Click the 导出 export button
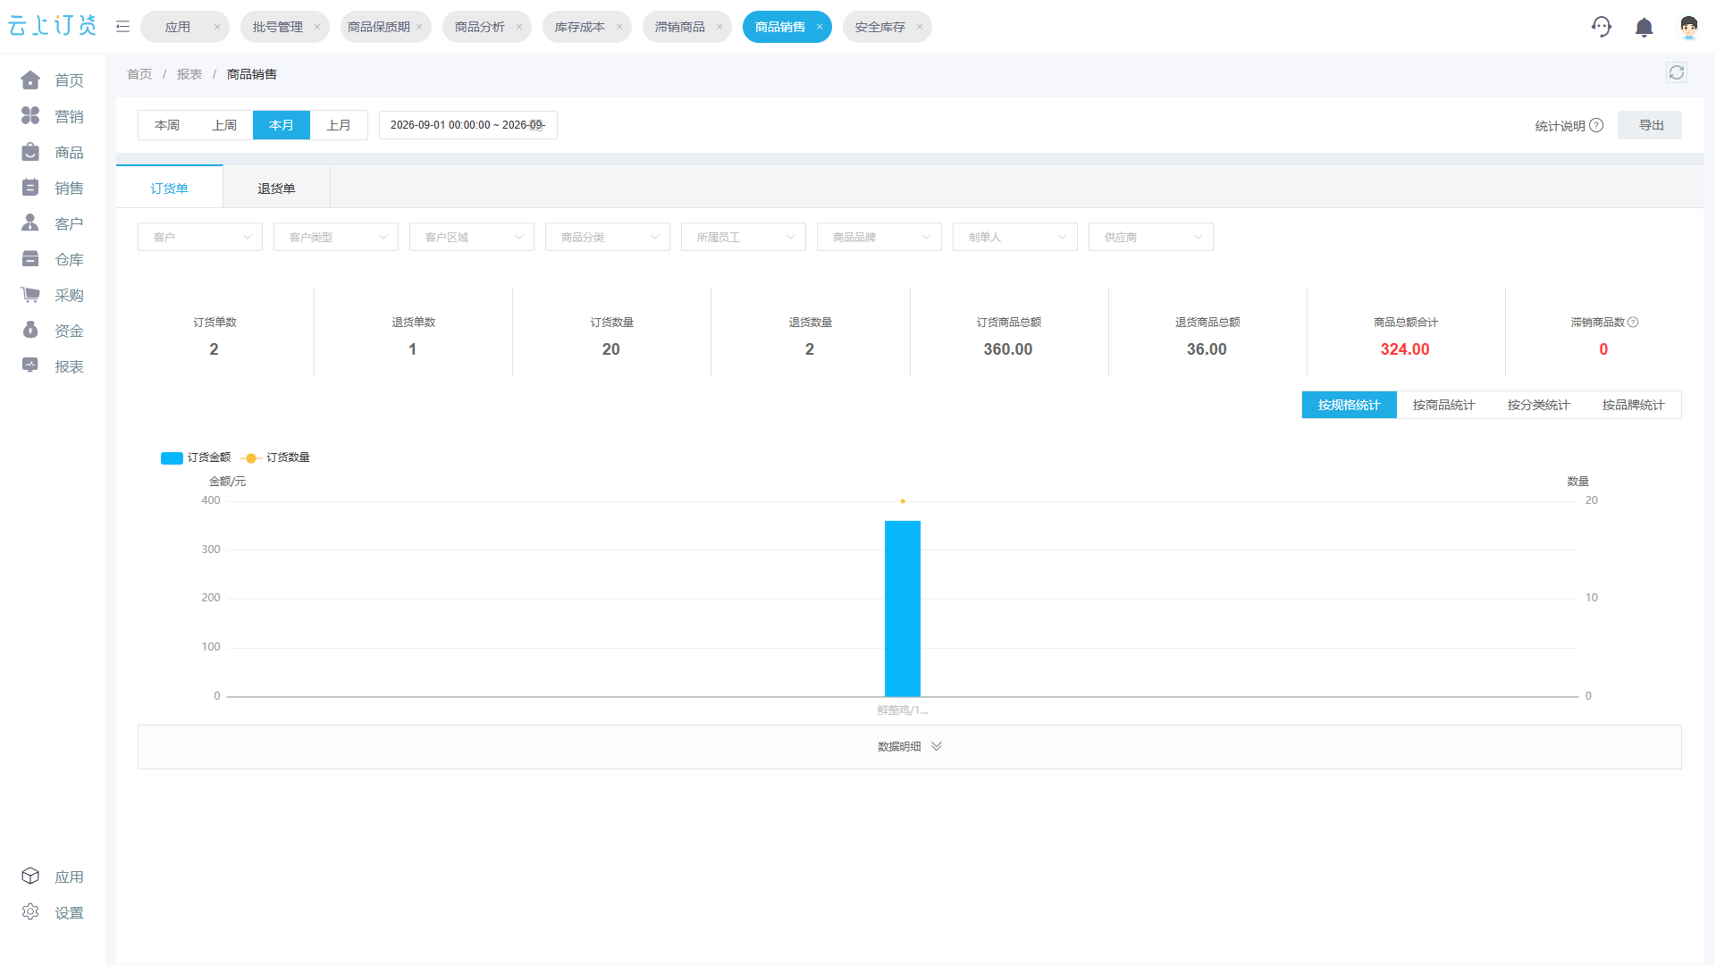Viewport: 1716px width, 965px height. 1650,125
